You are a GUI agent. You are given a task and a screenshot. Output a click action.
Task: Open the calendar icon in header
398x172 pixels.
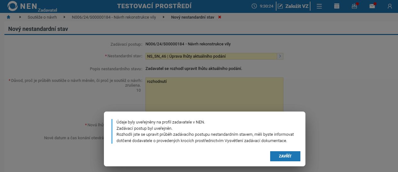pyautogui.click(x=337, y=6)
